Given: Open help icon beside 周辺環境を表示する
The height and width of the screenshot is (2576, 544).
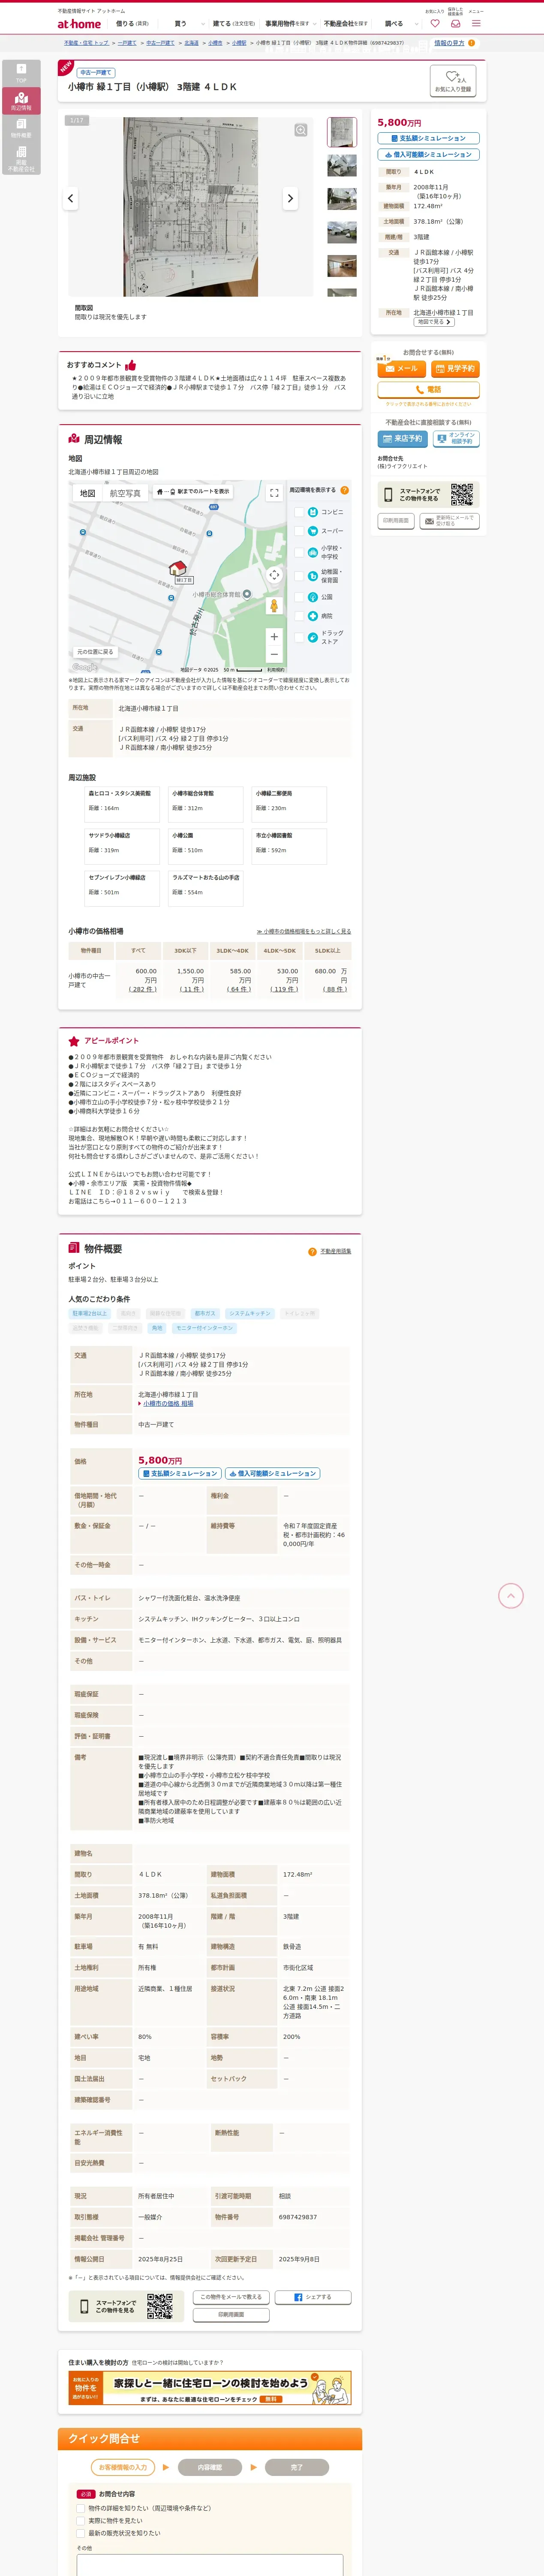Looking at the screenshot, I should pyautogui.click(x=344, y=490).
